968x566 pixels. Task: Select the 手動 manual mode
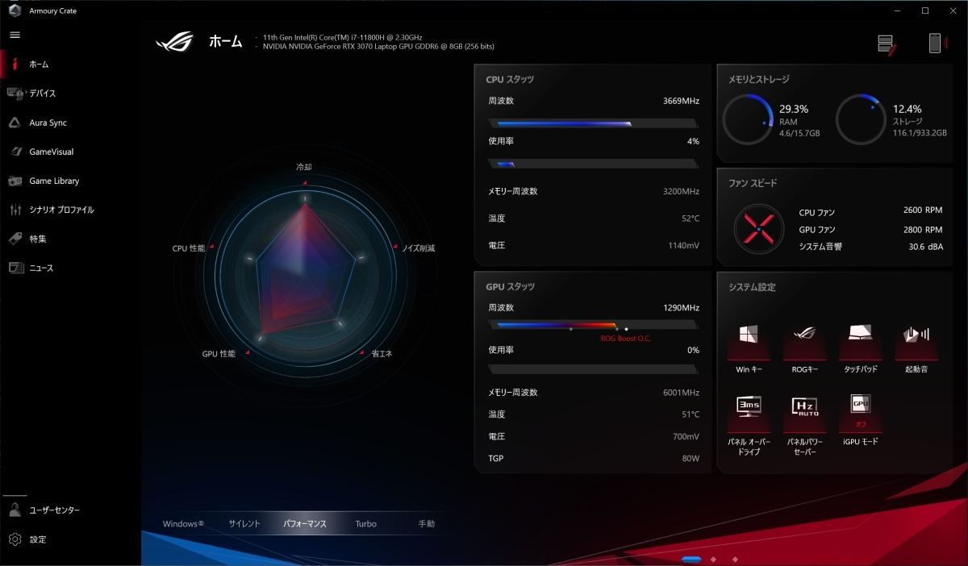[426, 523]
